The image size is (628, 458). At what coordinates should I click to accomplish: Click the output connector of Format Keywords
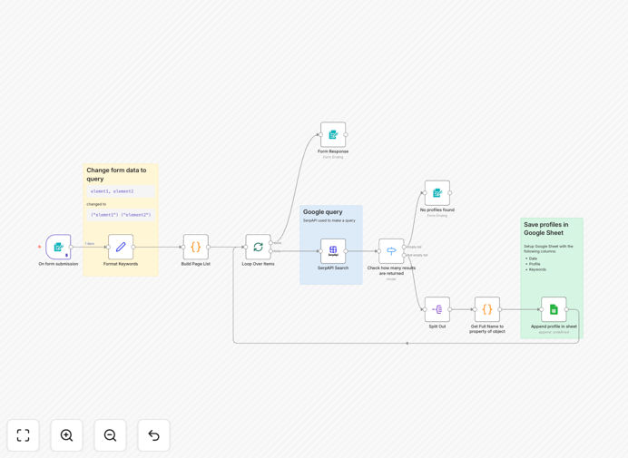133,247
